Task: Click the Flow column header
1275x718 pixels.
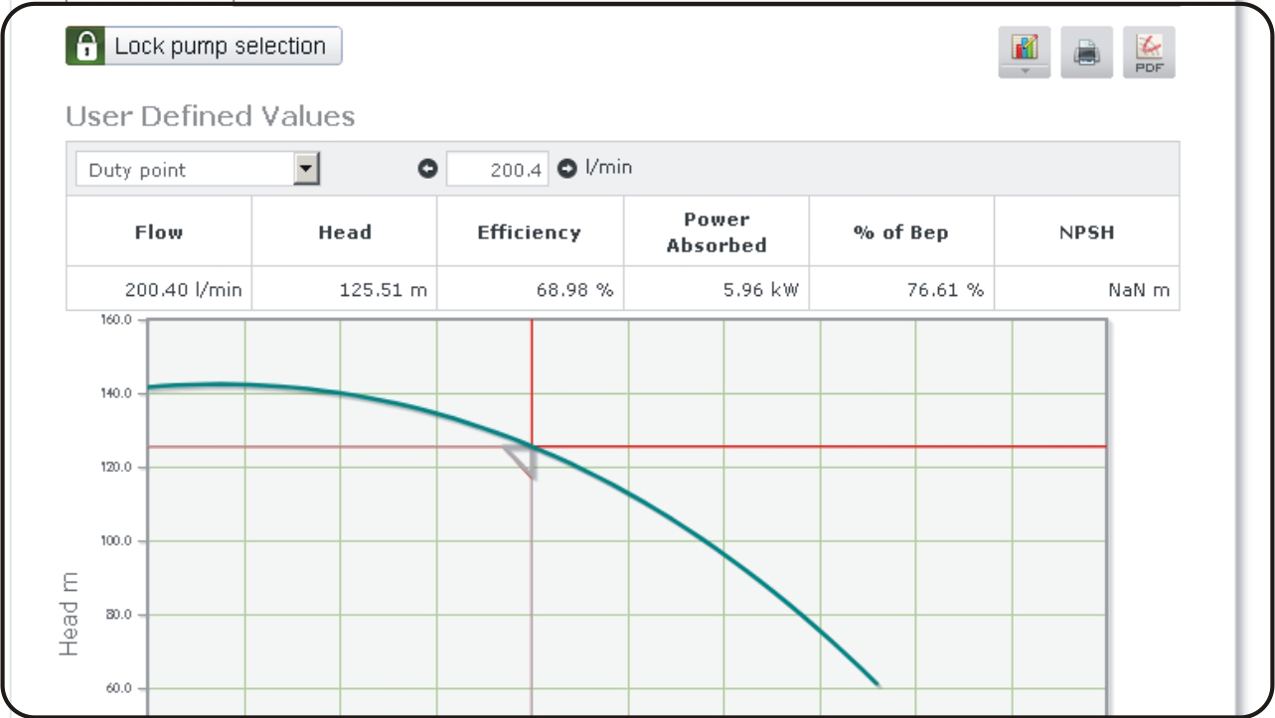Action: tap(159, 232)
